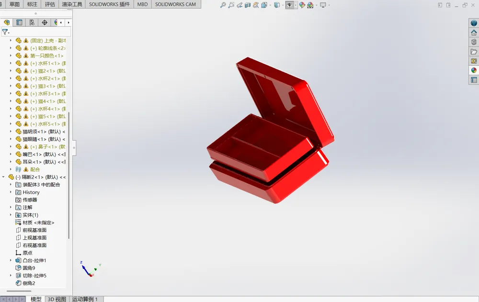Select the 原点 origin item

click(x=24, y=253)
